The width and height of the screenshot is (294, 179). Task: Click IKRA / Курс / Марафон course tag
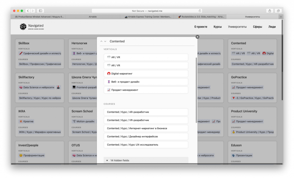40,132
